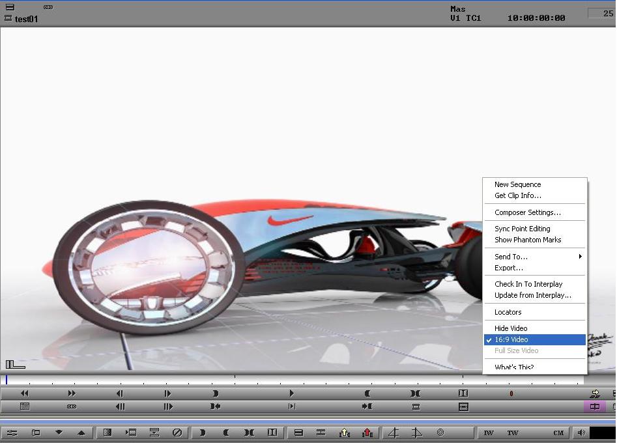Toggle the speaker audio button
The height and width of the screenshot is (443, 617).
tap(581, 433)
